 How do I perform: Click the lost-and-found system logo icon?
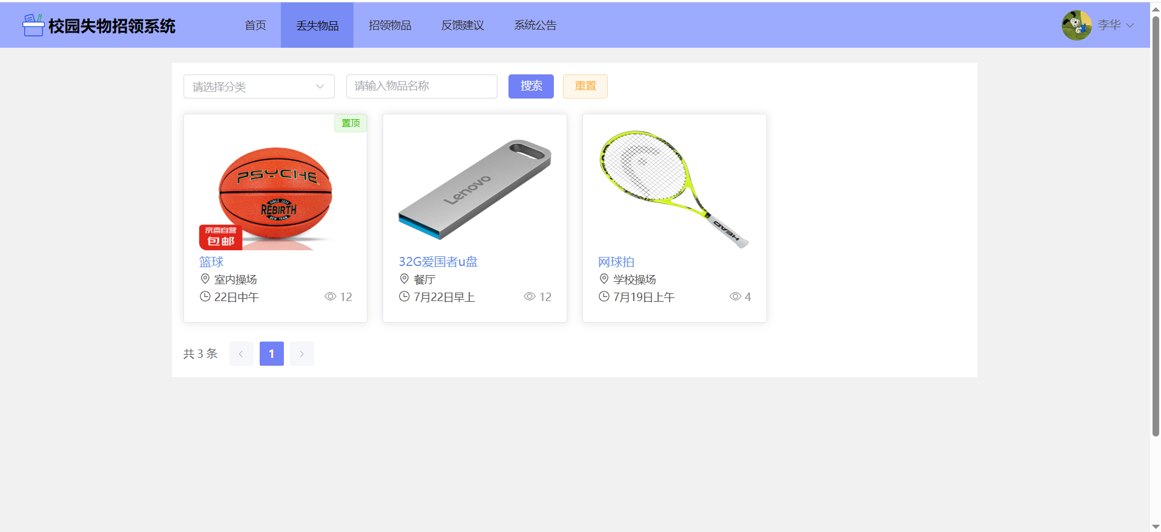(x=33, y=25)
